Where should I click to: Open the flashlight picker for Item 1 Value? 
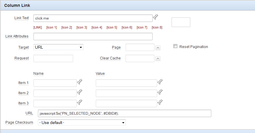tap(160, 82)
